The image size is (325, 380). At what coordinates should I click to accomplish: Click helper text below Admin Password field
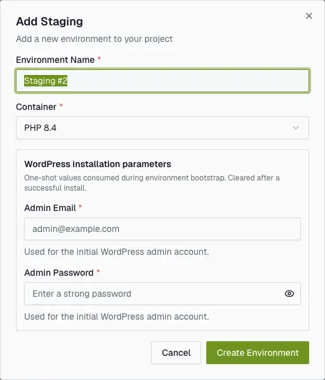click(x=117, y=316)
